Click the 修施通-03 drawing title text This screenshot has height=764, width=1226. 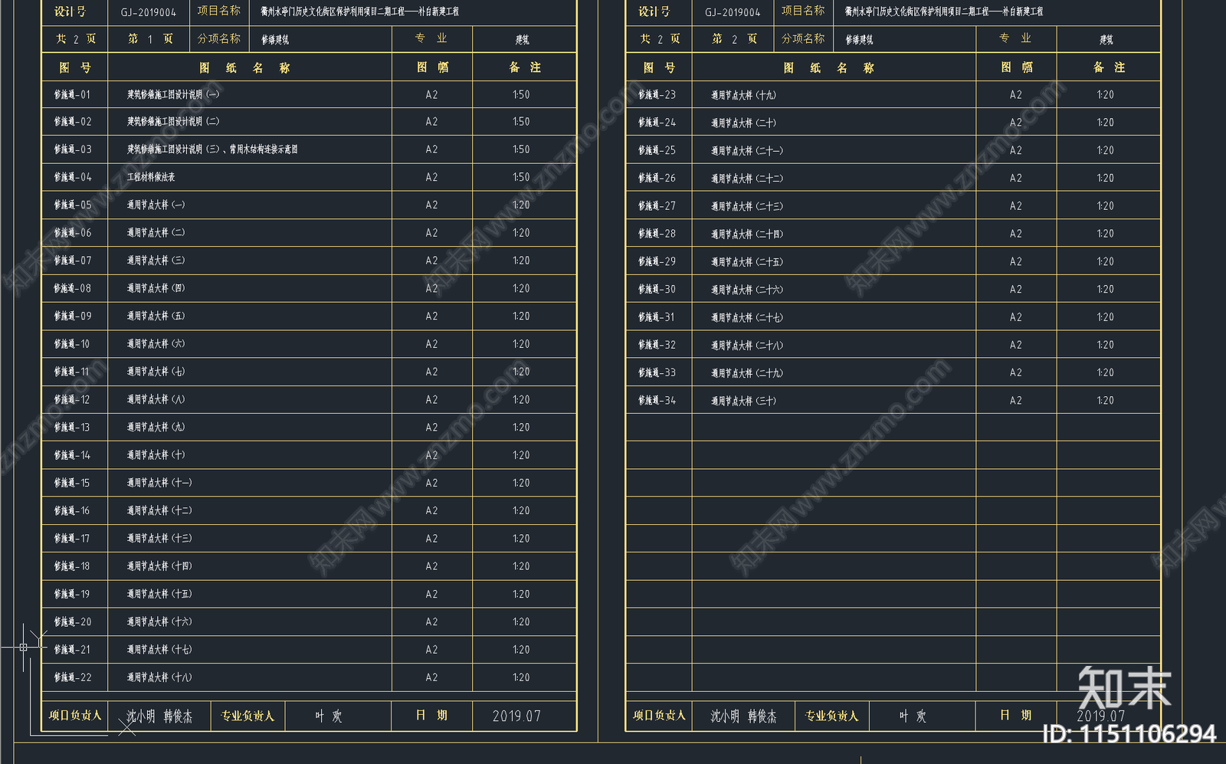point(212,149)
